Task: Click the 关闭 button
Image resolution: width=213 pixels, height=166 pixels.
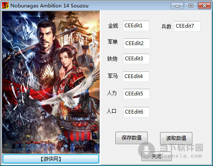Action: (156, 156)
